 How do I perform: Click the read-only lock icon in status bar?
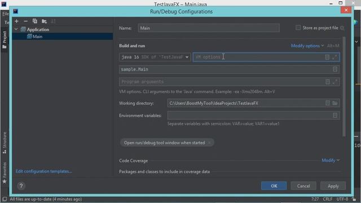(354, 199)
